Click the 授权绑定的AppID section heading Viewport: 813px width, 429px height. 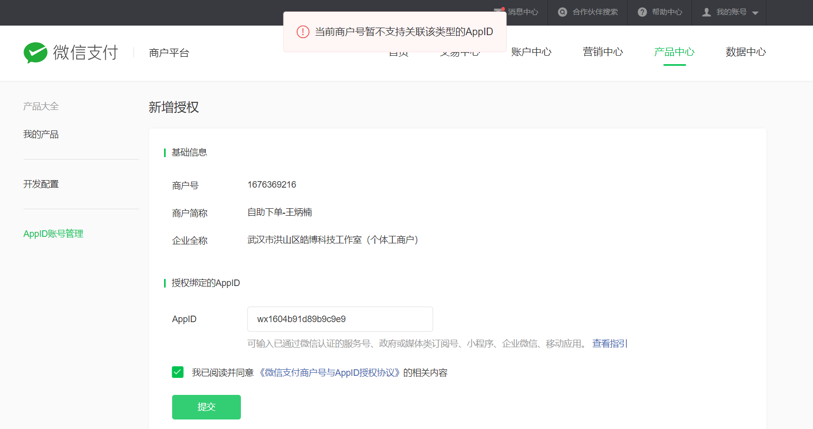[x=206, y=283]
